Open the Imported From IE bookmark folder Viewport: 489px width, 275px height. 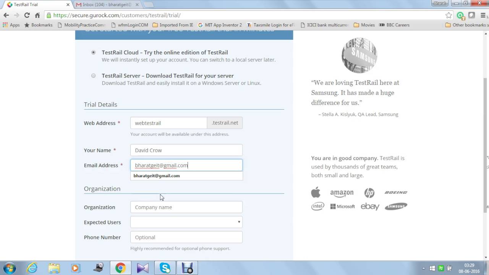pyautogui.click(x=173, y=25)
